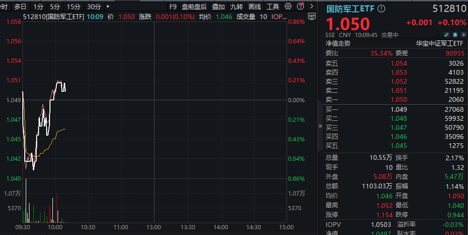The width and height of the screenshot is (468, 235).
Task: Click IOPV value 1.0503
Action: coord(381,225)
